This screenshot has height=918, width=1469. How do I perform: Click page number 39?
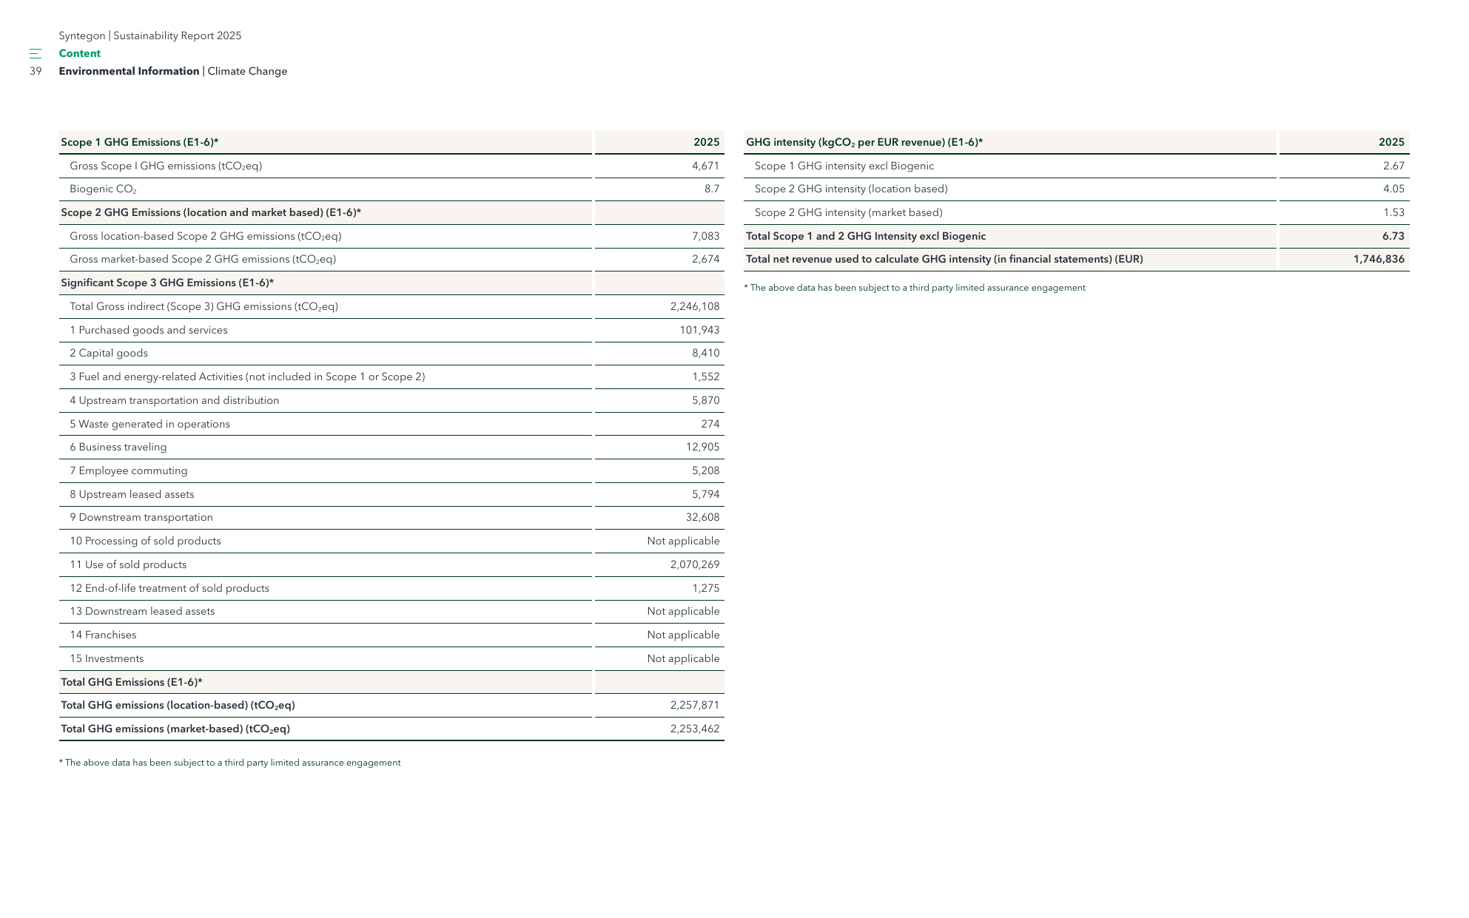tap(36, 71)
